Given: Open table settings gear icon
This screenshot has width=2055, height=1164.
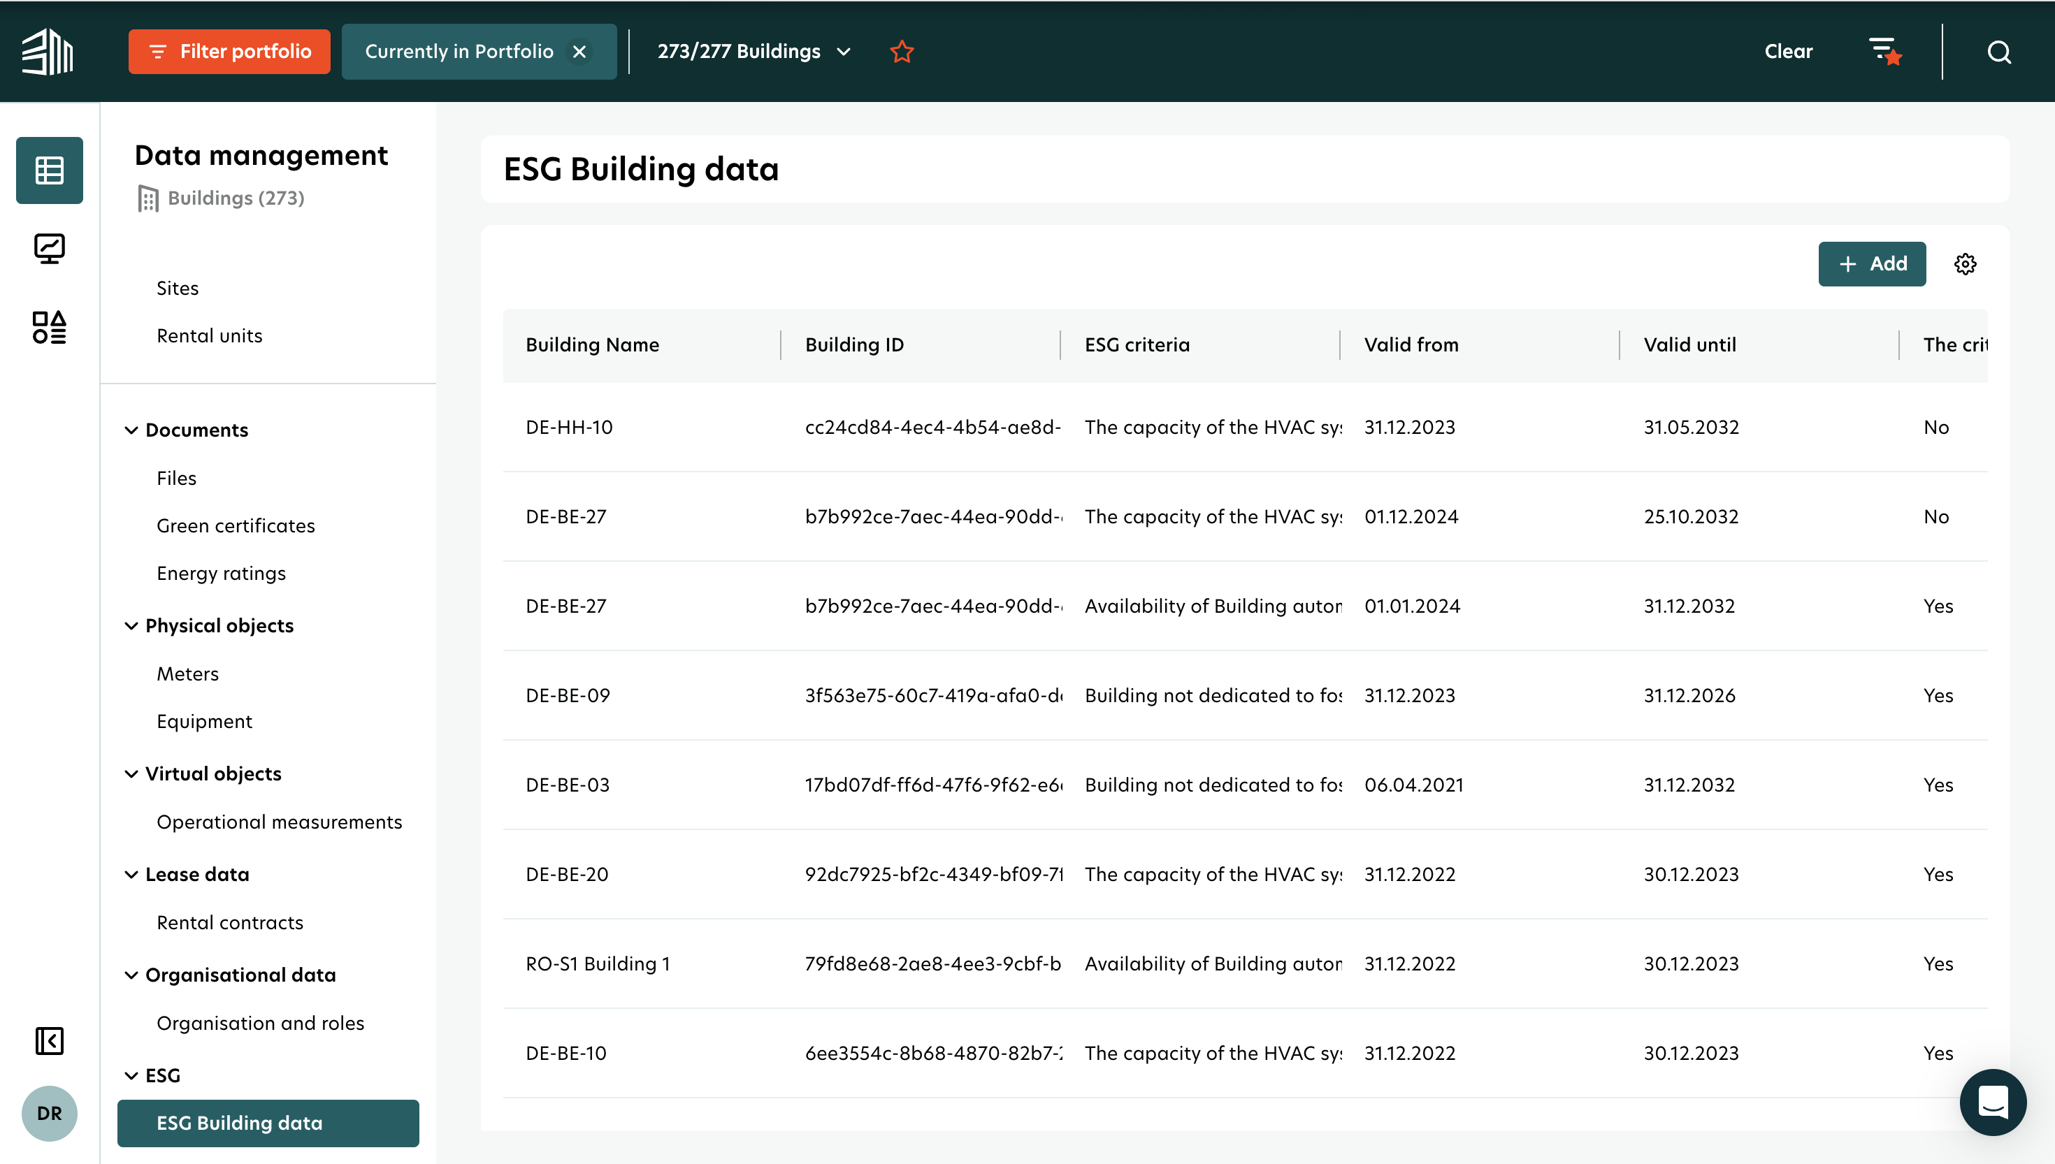Looking at the screenshot, I should pyautogui.click(x=1966, y=264).
